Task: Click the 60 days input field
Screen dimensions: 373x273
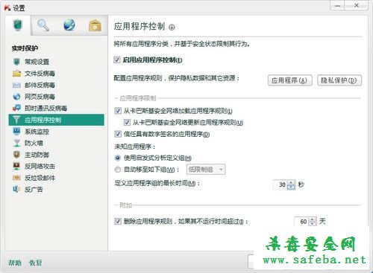Action: point(301,221)
